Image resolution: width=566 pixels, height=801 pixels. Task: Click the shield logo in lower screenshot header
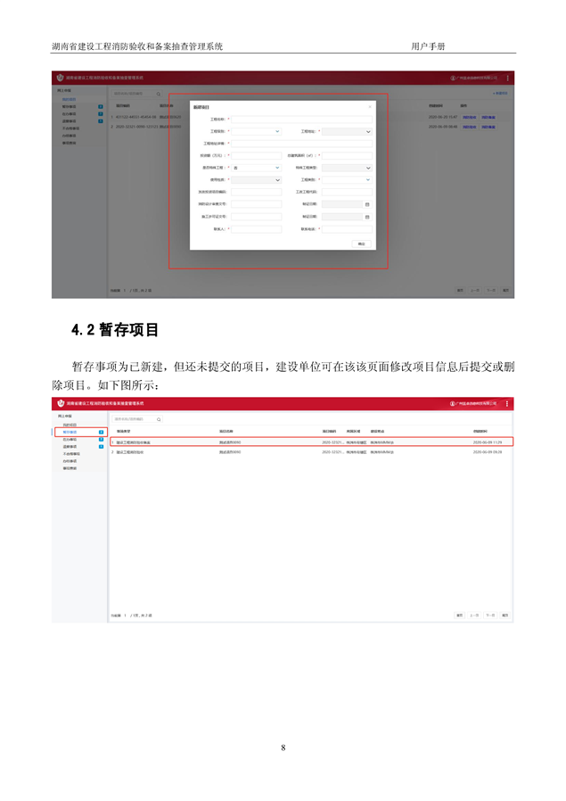62,404
